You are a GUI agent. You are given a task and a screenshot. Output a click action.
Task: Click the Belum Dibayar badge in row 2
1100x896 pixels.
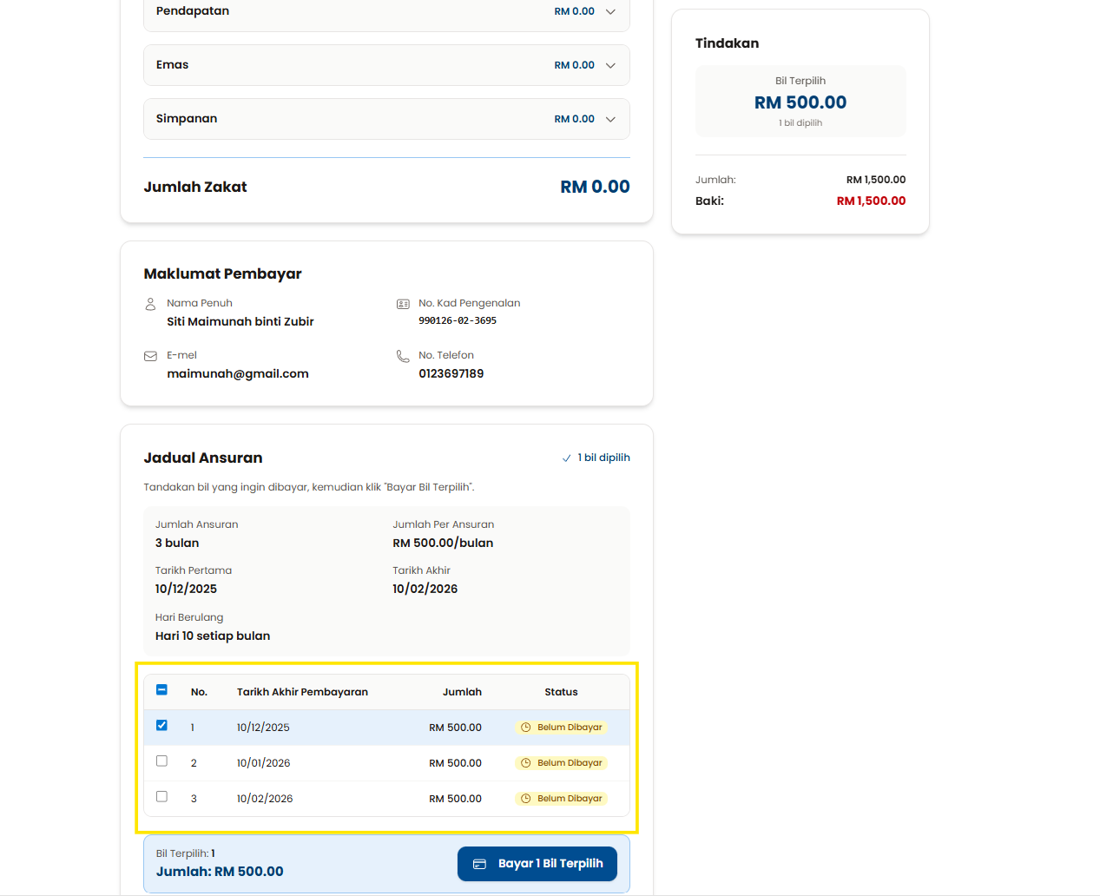pyautogui.click(x=561, y=763)
